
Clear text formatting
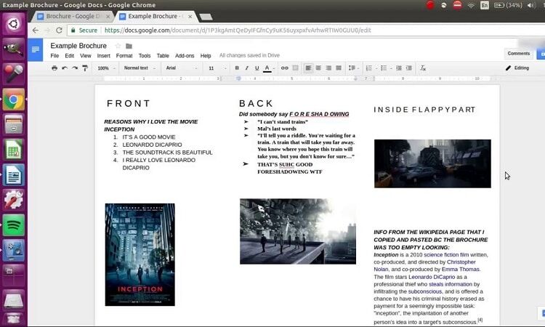(x=423, y=68)
